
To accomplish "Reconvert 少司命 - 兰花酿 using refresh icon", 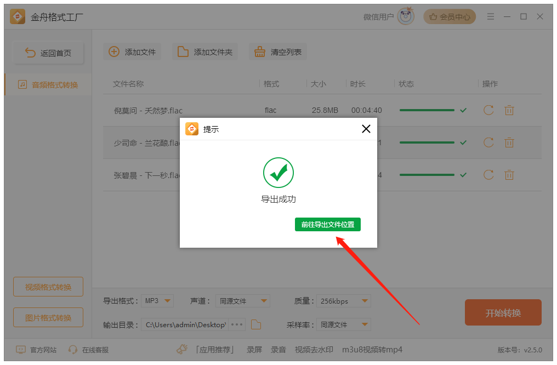I will [x=488, y=142].
